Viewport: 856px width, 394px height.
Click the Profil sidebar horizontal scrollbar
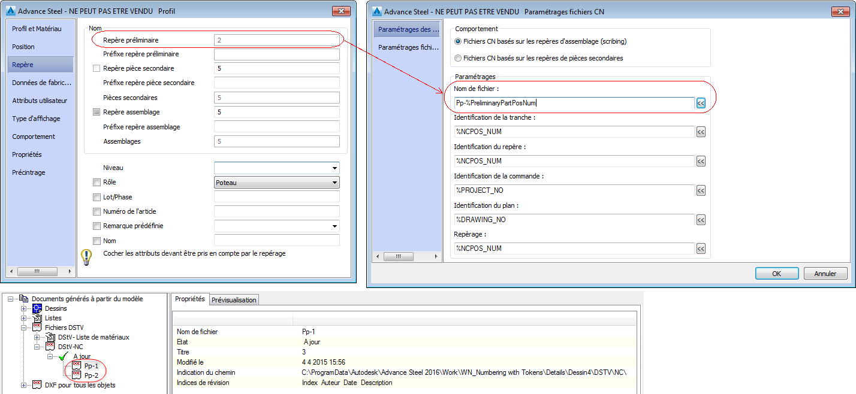(40, 271)
